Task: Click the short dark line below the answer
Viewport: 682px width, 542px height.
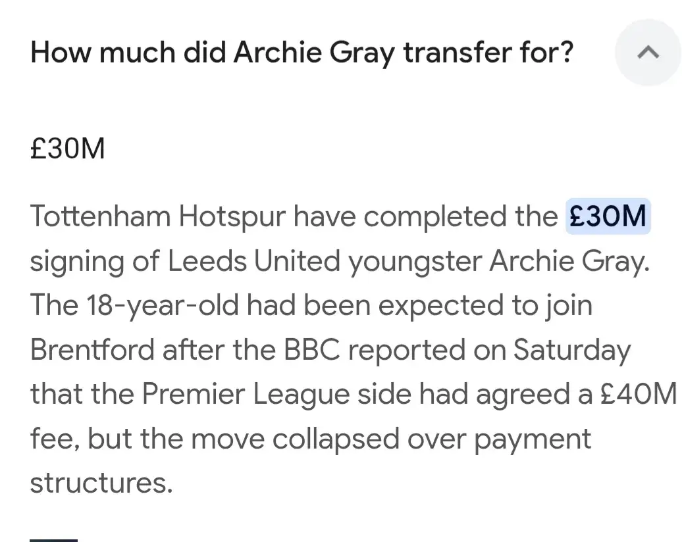Action: (x=54, y=540)
